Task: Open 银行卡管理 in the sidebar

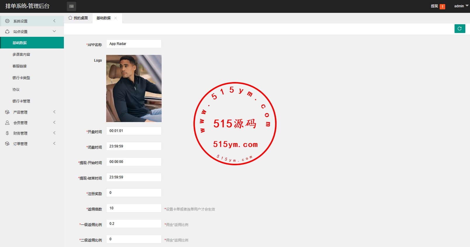Action: (x=32, y=101)
